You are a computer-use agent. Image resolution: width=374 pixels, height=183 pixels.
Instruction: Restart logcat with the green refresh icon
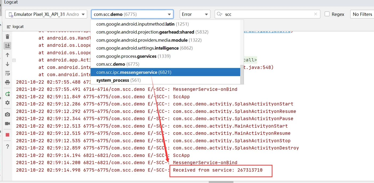pos(7,94)
